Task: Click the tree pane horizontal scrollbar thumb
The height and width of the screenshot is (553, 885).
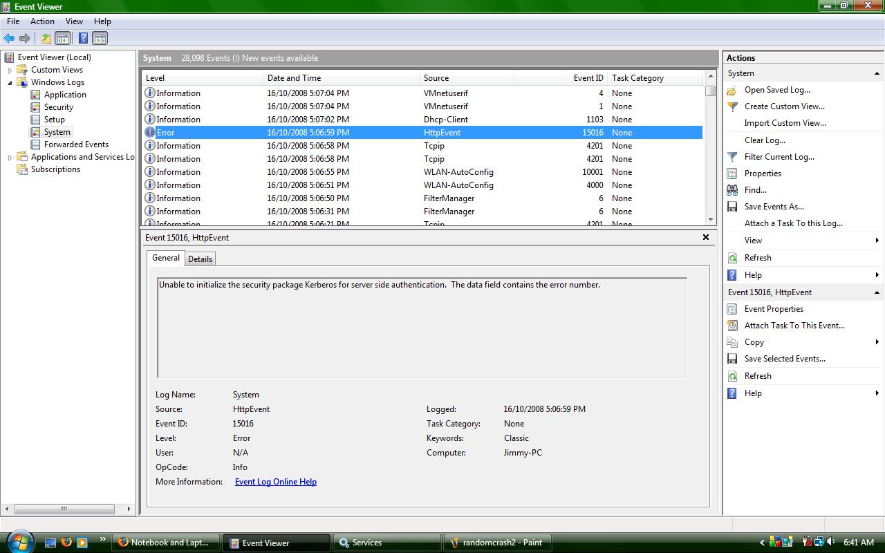Action: coord(64,509)
